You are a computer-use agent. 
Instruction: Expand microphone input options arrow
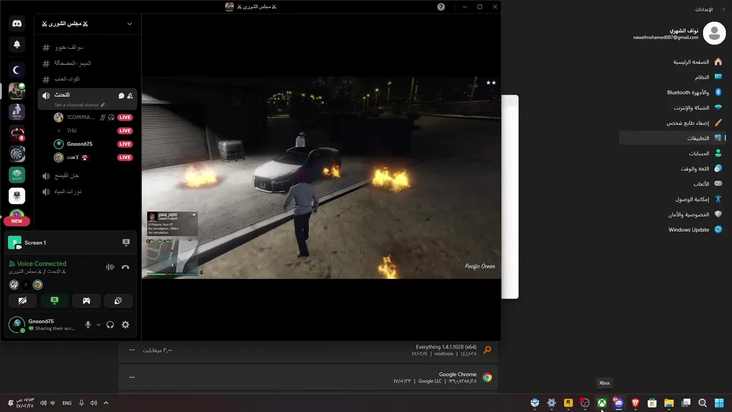point(98,325)
